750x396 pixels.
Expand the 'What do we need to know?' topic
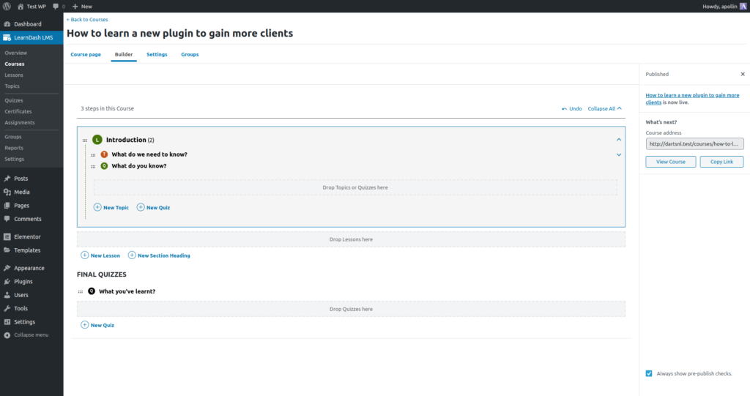(x=619, y=154)
